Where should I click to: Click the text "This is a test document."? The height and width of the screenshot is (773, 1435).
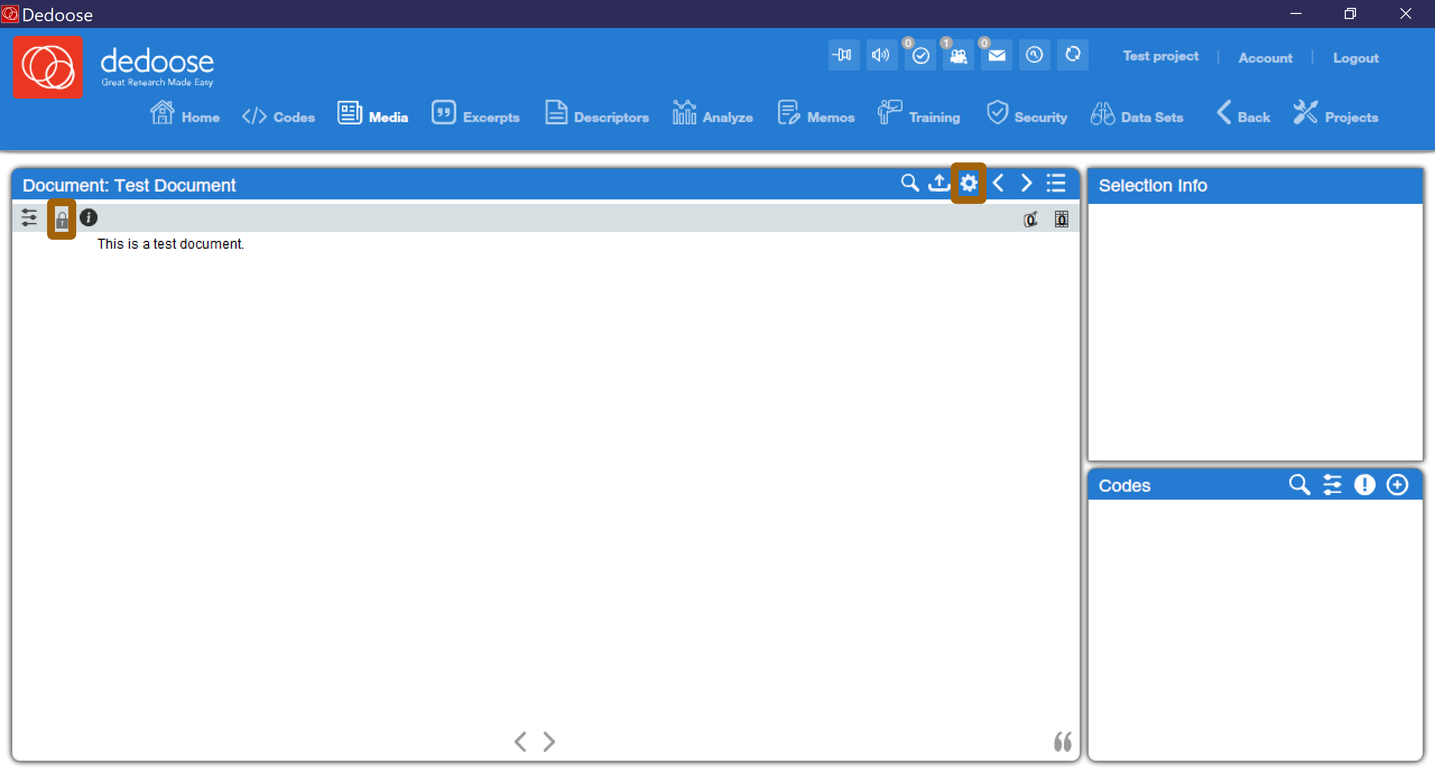point(170,244)
